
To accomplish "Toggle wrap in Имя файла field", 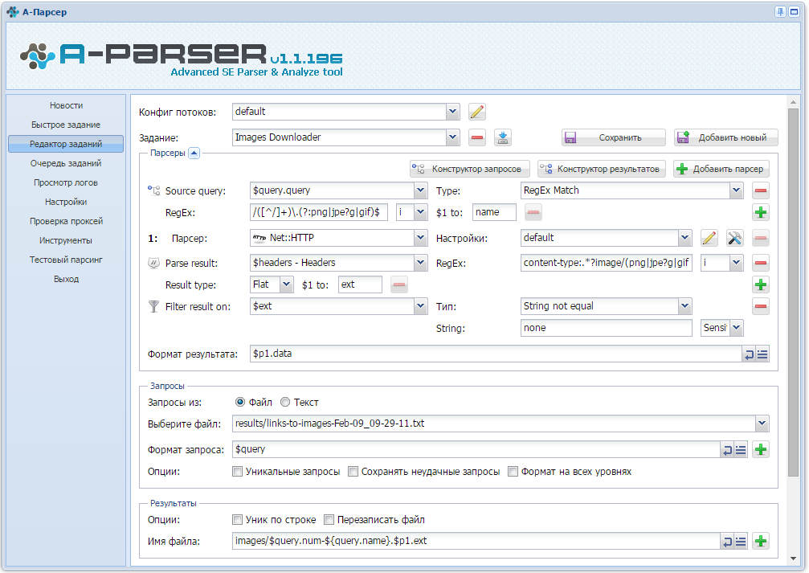I will [728, 542].
